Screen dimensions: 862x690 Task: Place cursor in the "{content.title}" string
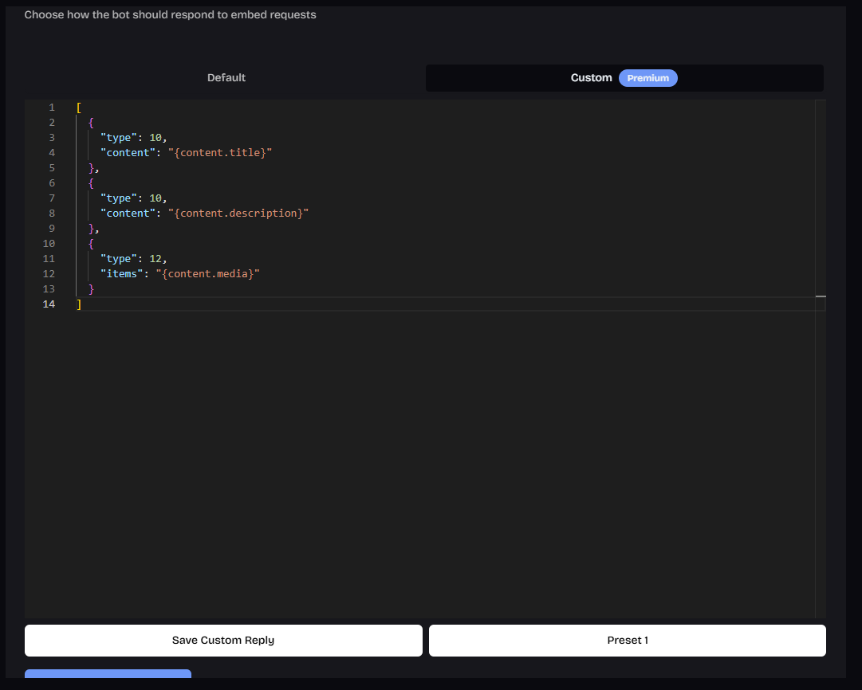(220, 153)
